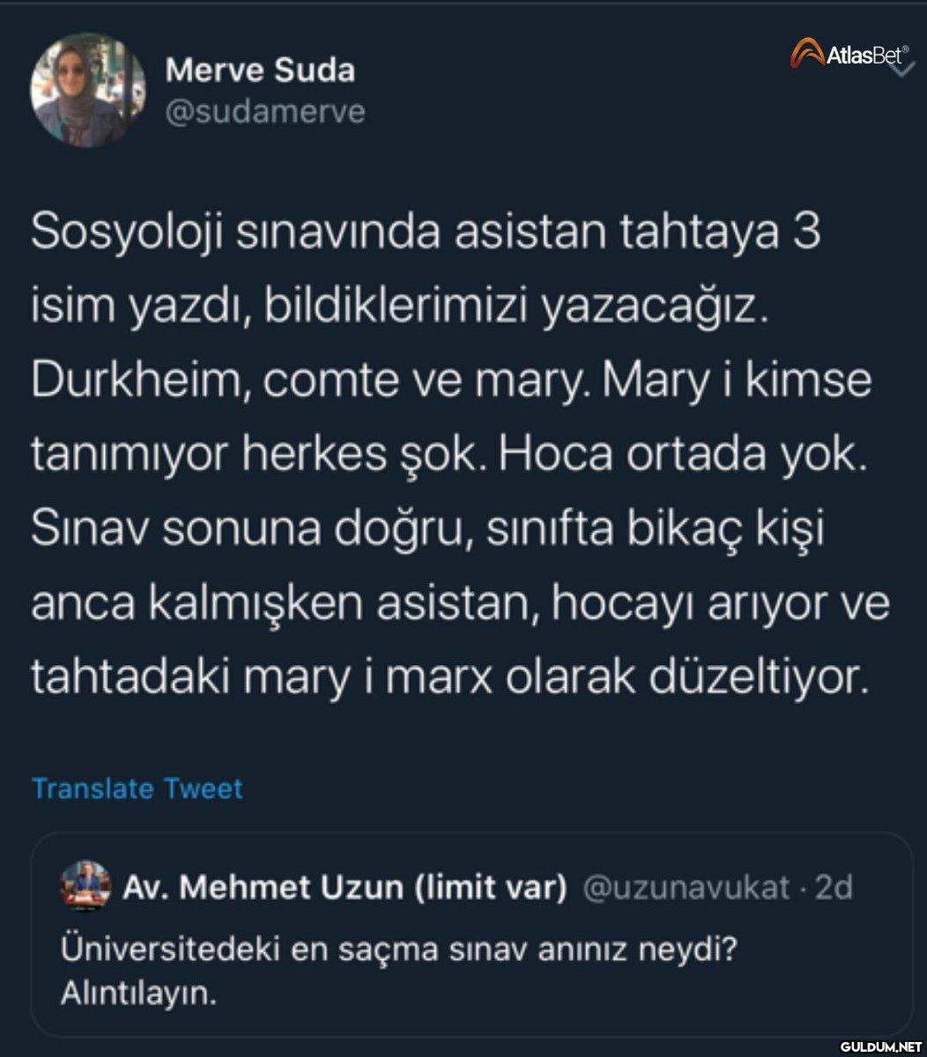Expand the tweet options chevron at top right

[904, 68]
